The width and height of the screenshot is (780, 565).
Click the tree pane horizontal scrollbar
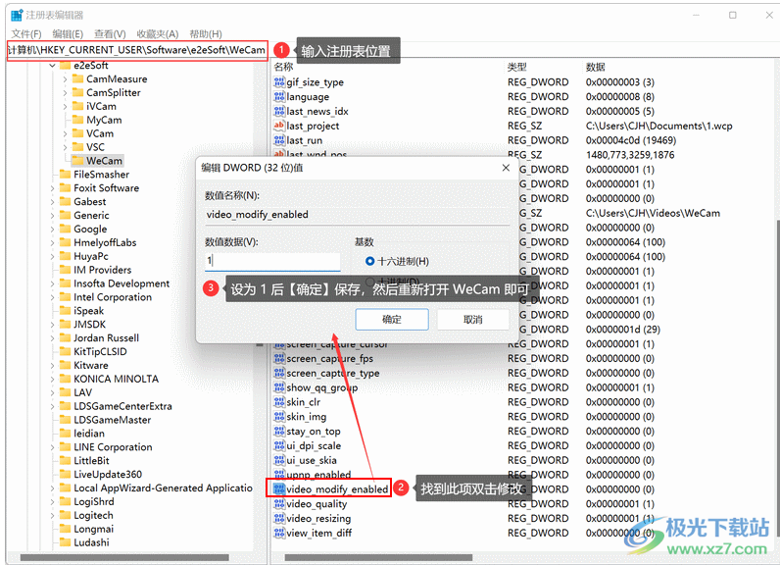124,557
